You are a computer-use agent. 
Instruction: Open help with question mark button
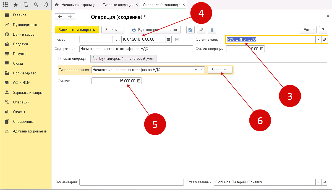coord(323,30)
